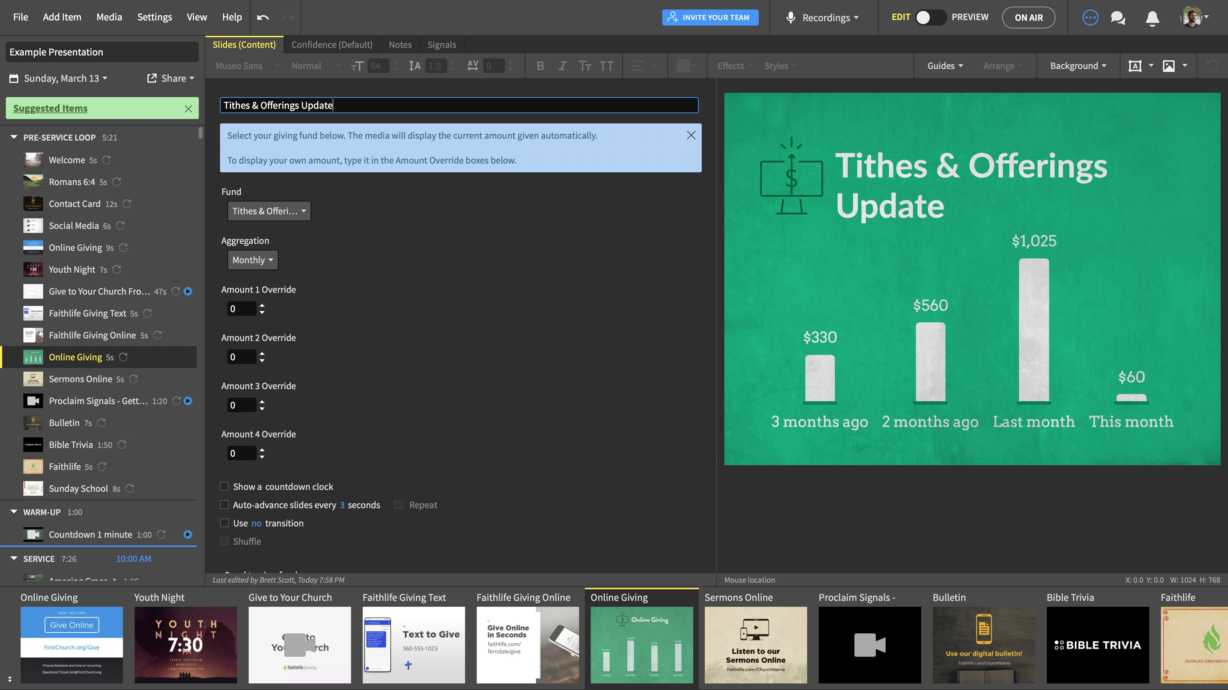Collapse the WARM-UP section

click(14, 512)
